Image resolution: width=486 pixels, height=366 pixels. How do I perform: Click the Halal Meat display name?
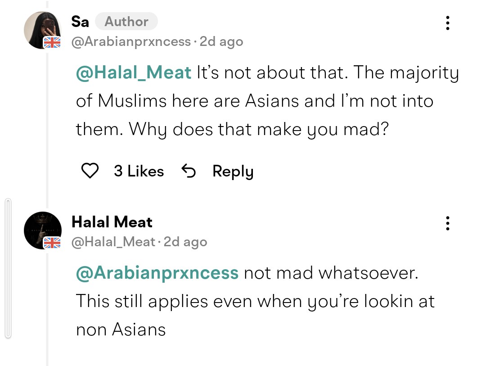112,222
